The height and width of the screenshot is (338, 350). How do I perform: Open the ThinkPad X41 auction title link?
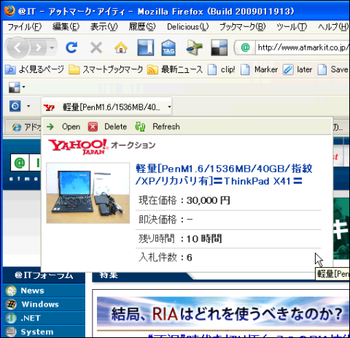click(x=224, y=174)
